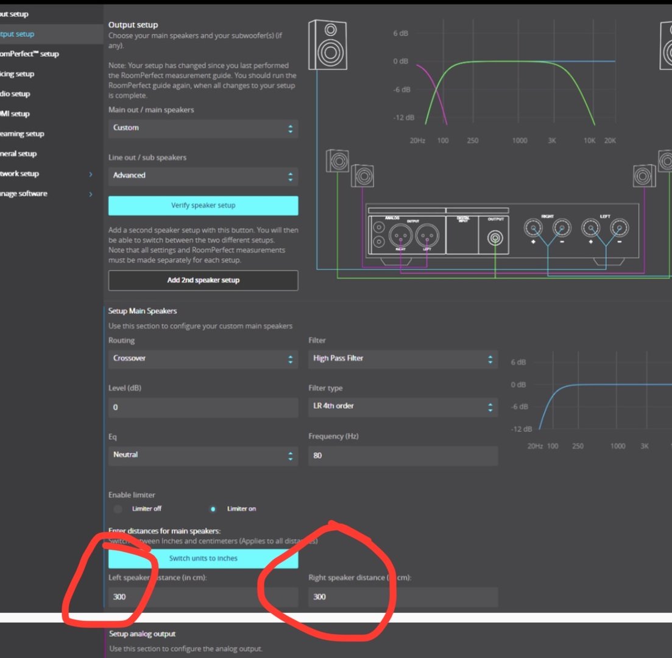
Task: Select the Limiter off radio button
Action: [x=118, y=509]
